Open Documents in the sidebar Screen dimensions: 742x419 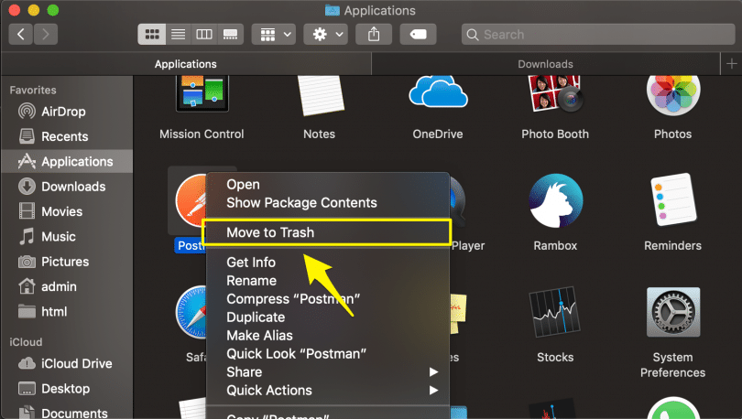(x=66, y=412)
